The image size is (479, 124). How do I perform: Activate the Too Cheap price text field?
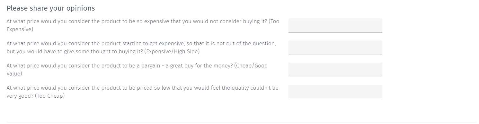[335, 92]
